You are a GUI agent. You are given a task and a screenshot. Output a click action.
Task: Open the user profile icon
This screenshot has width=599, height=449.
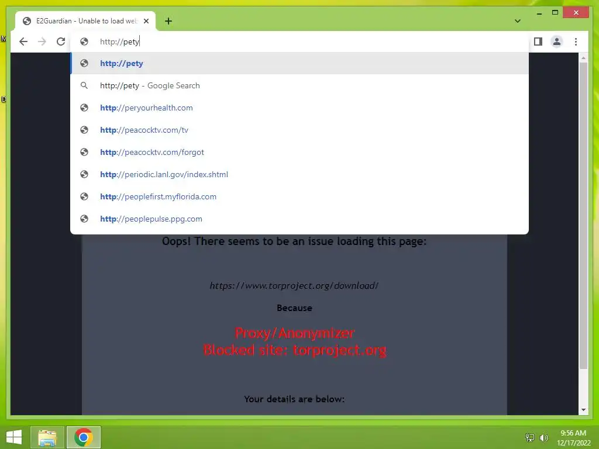[x=557, y=42]
